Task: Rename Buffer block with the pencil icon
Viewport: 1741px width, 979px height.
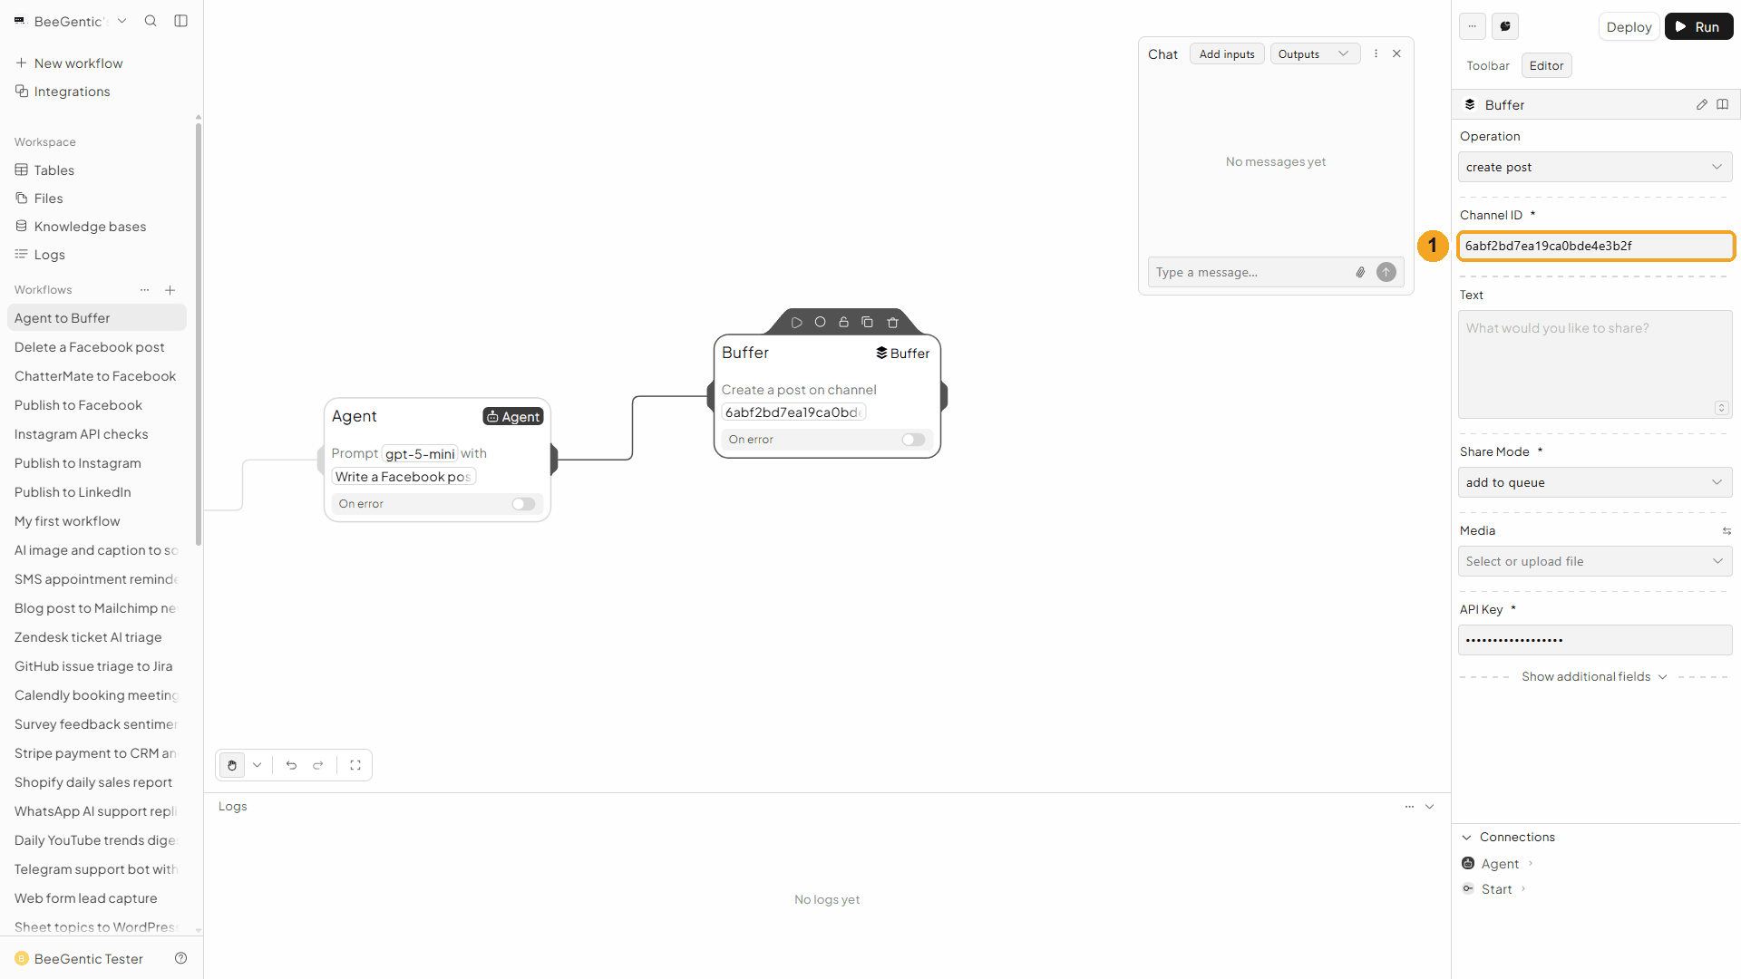Action: pyautogui.click(x=1702, y=105)
